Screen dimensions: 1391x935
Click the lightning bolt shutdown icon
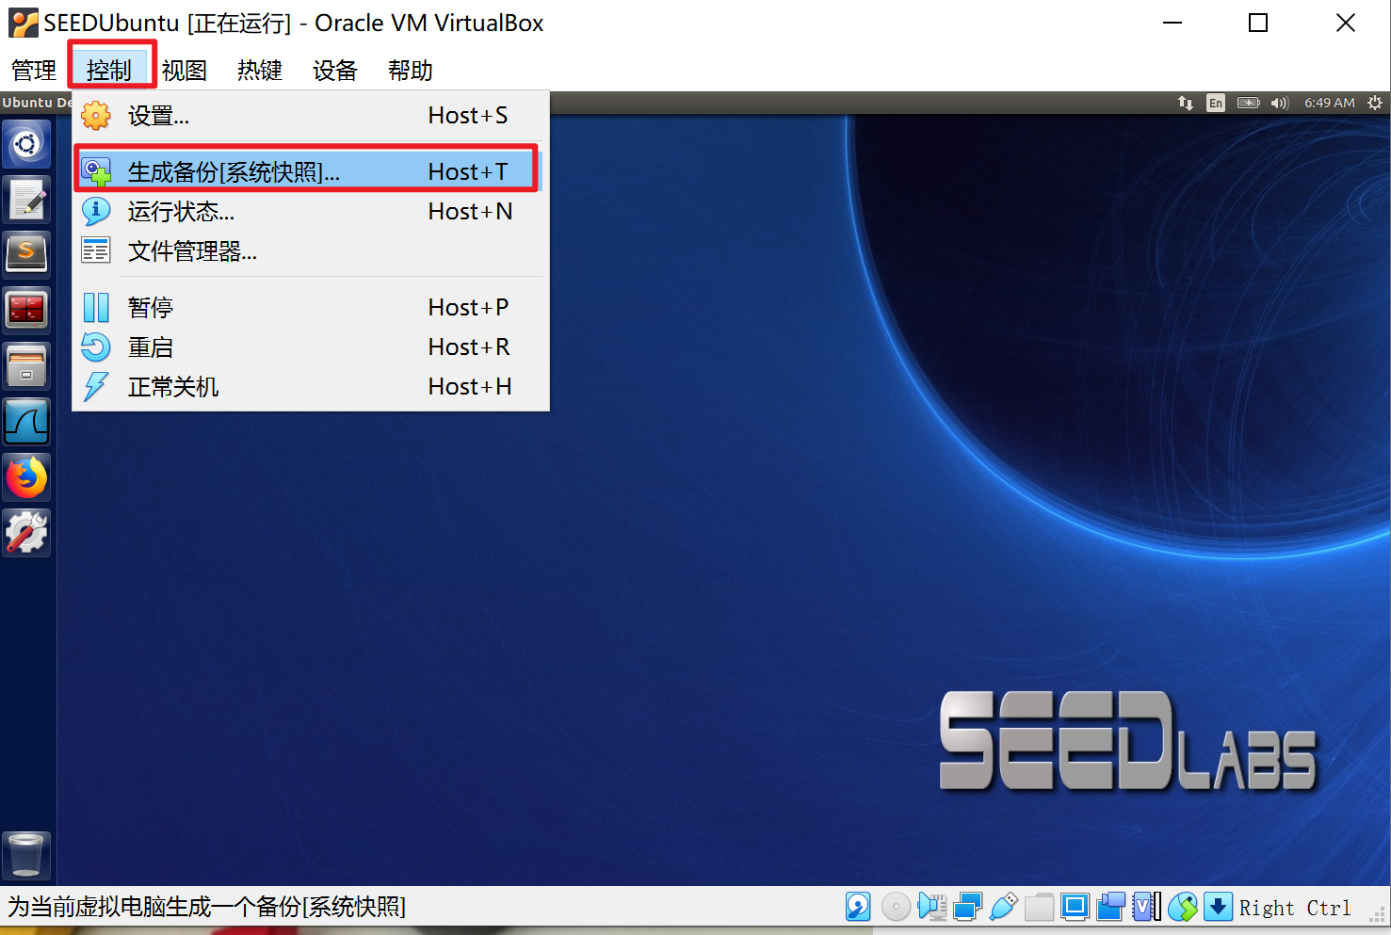tap(96, 387)
